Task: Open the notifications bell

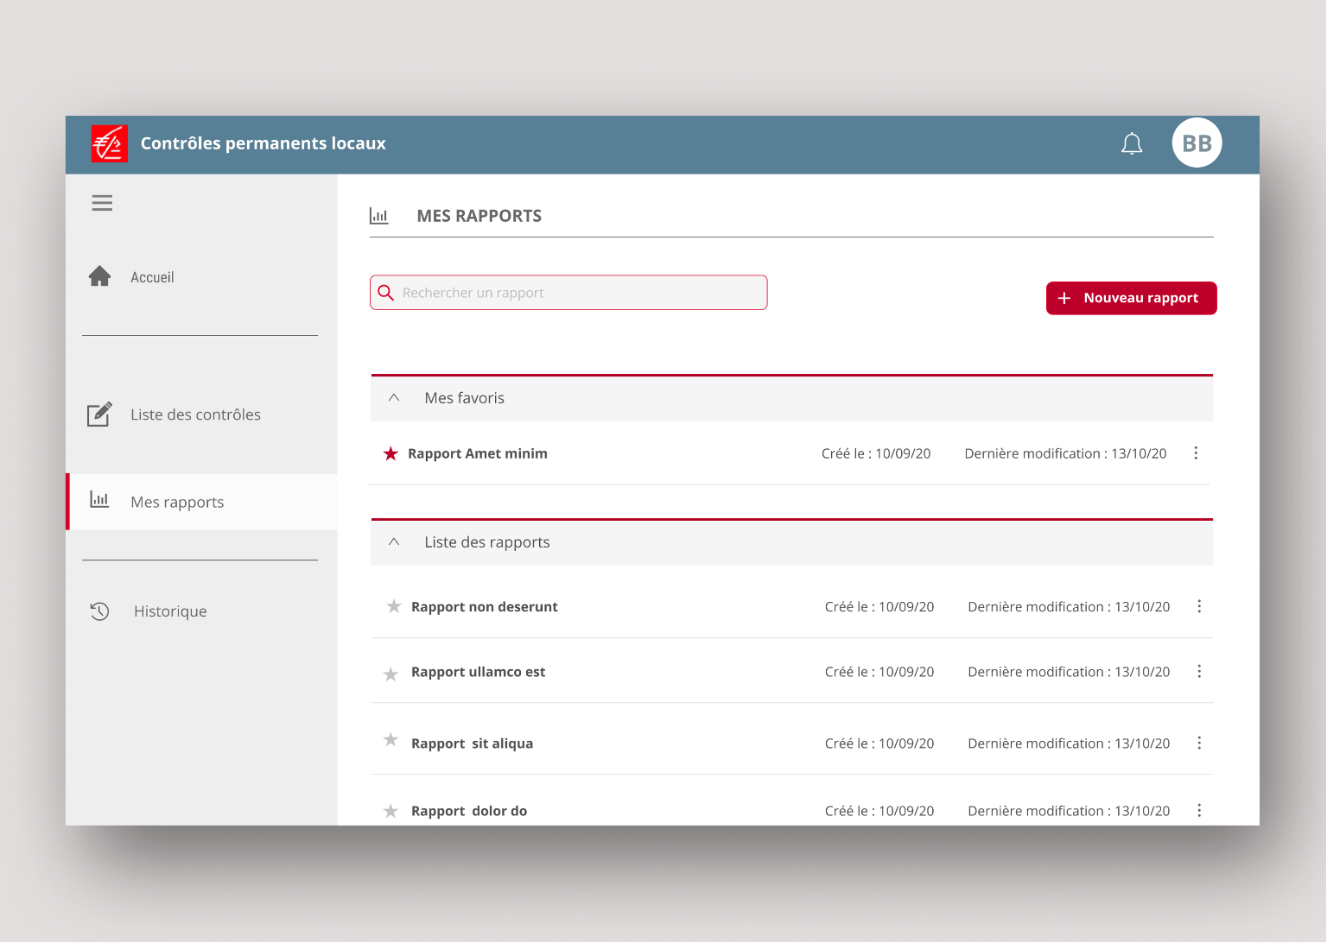Action: coord(1132,143)
